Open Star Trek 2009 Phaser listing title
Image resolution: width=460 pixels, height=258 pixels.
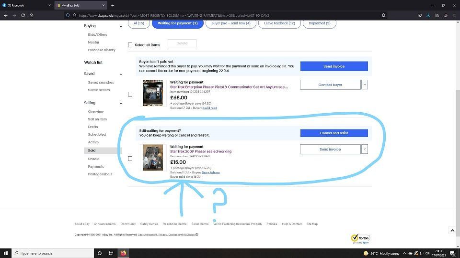201,151
